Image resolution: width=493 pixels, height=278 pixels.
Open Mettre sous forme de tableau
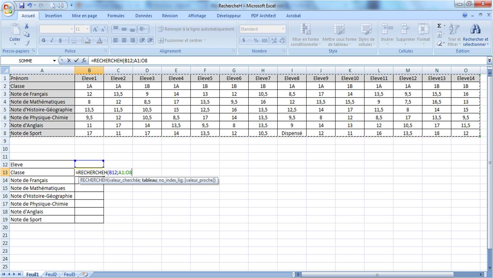pos(339,35)
